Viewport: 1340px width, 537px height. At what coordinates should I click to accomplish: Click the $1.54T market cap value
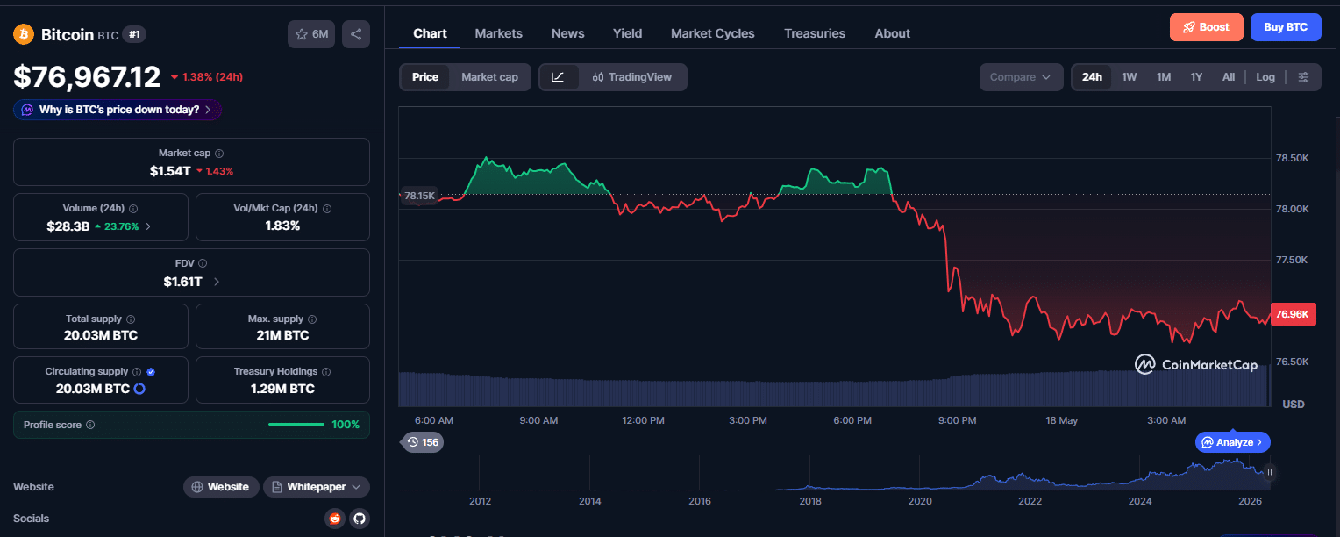tap(170, 171)
